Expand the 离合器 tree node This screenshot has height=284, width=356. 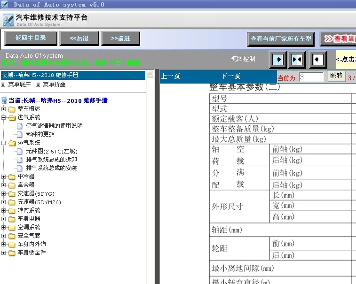pyautogui.click(x=3, y=185)
